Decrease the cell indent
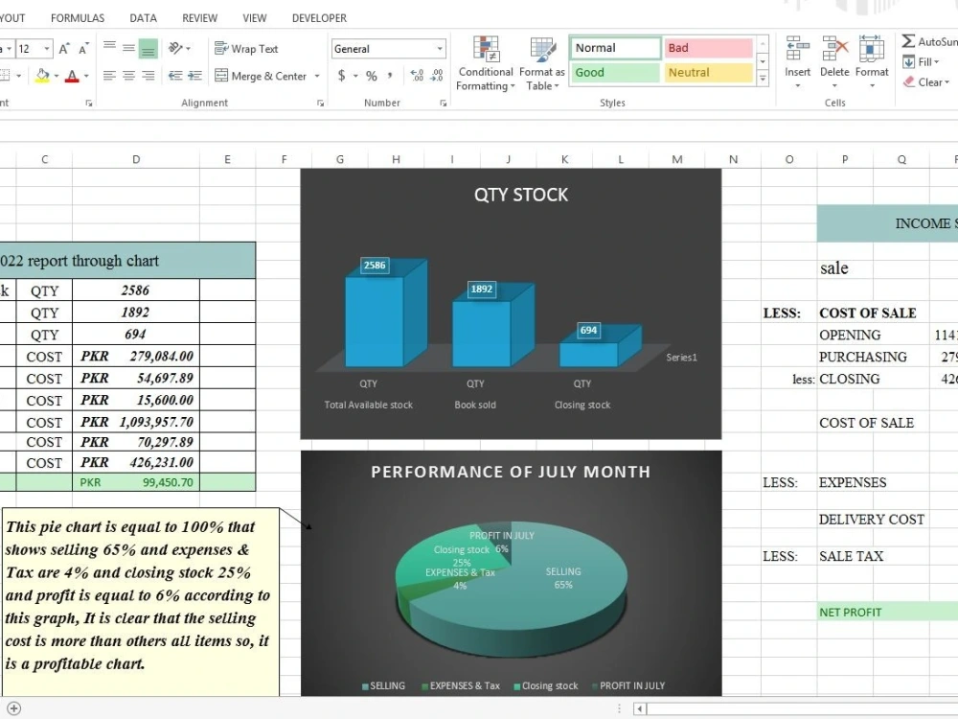 [175, 76]
